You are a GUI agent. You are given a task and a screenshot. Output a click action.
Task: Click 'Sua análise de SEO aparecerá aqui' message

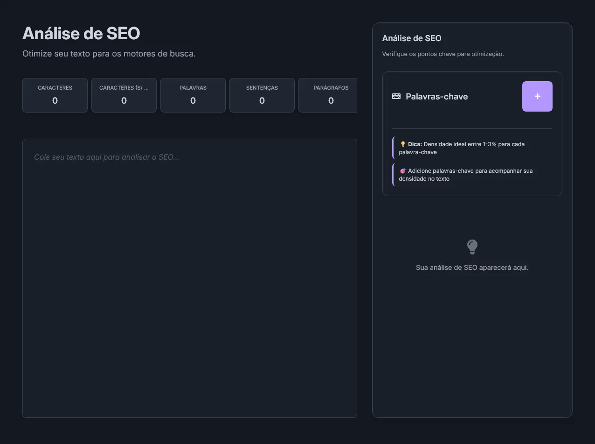click(x=472, y=268)
